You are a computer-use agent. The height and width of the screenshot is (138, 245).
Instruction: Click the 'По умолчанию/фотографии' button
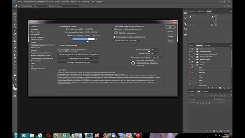(78, 58)
